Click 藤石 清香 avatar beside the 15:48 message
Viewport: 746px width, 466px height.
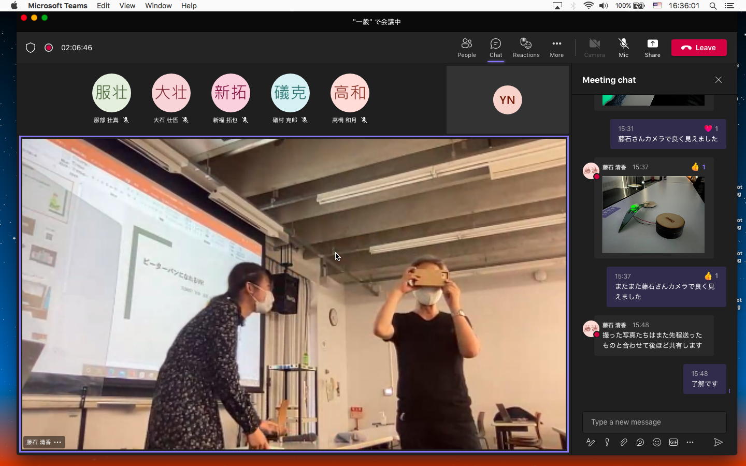(591, 329)
